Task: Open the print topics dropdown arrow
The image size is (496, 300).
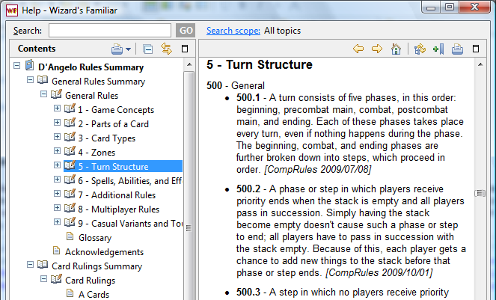Action: pyautogui.click(x=128, y=49)
